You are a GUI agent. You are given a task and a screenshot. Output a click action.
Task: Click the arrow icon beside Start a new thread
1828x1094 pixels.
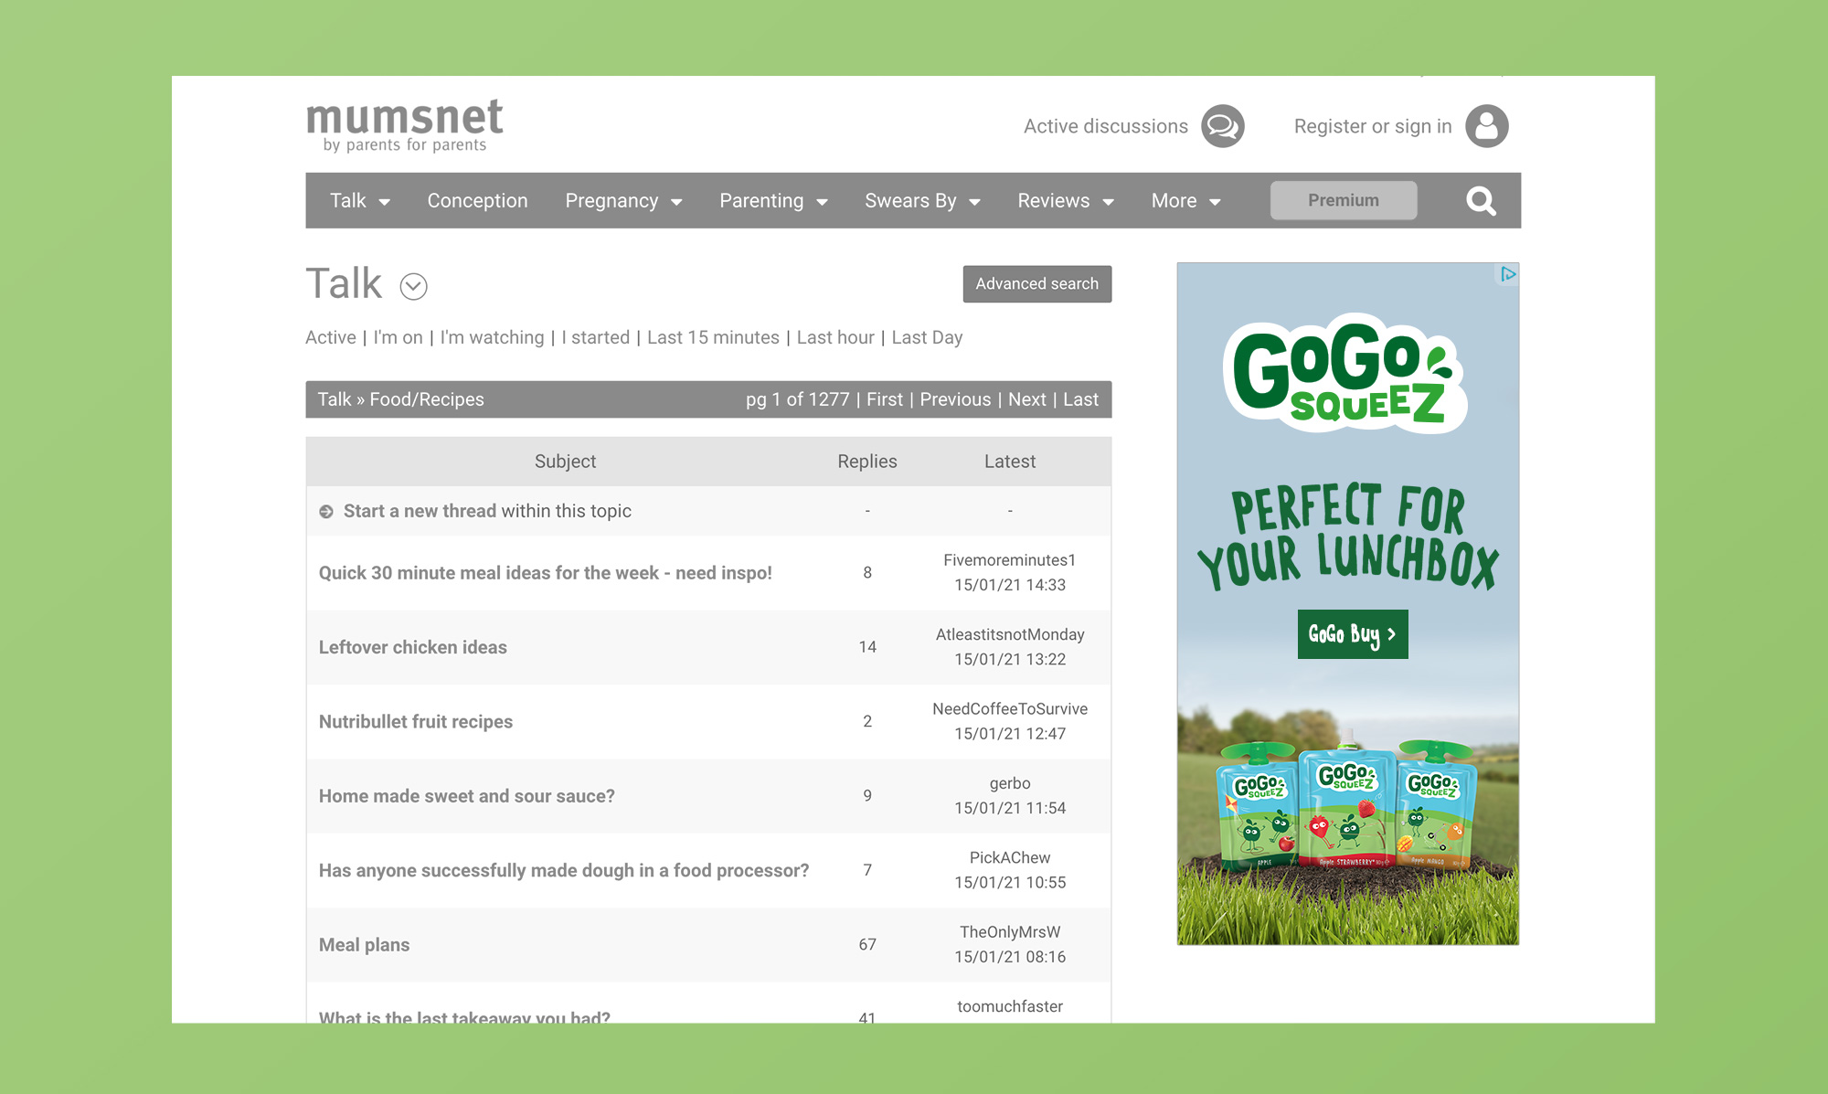click(326, 512)
